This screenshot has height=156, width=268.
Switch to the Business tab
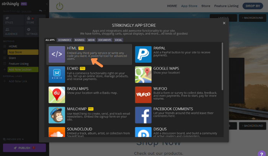coord(80,40)
